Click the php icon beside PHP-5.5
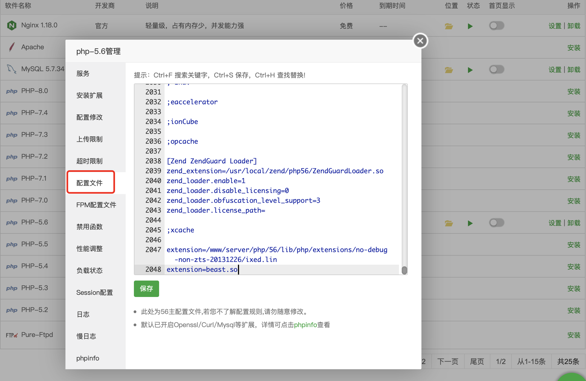The width and height of the screenshot is (586, 381). pyautogui.click(x=12, y=244)
